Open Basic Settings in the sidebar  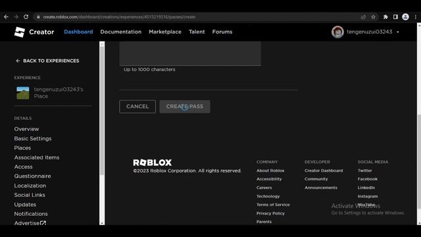(x=33, y=139)
